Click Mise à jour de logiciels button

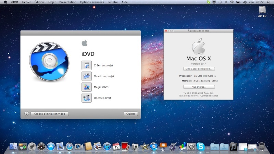click(199, 69)
